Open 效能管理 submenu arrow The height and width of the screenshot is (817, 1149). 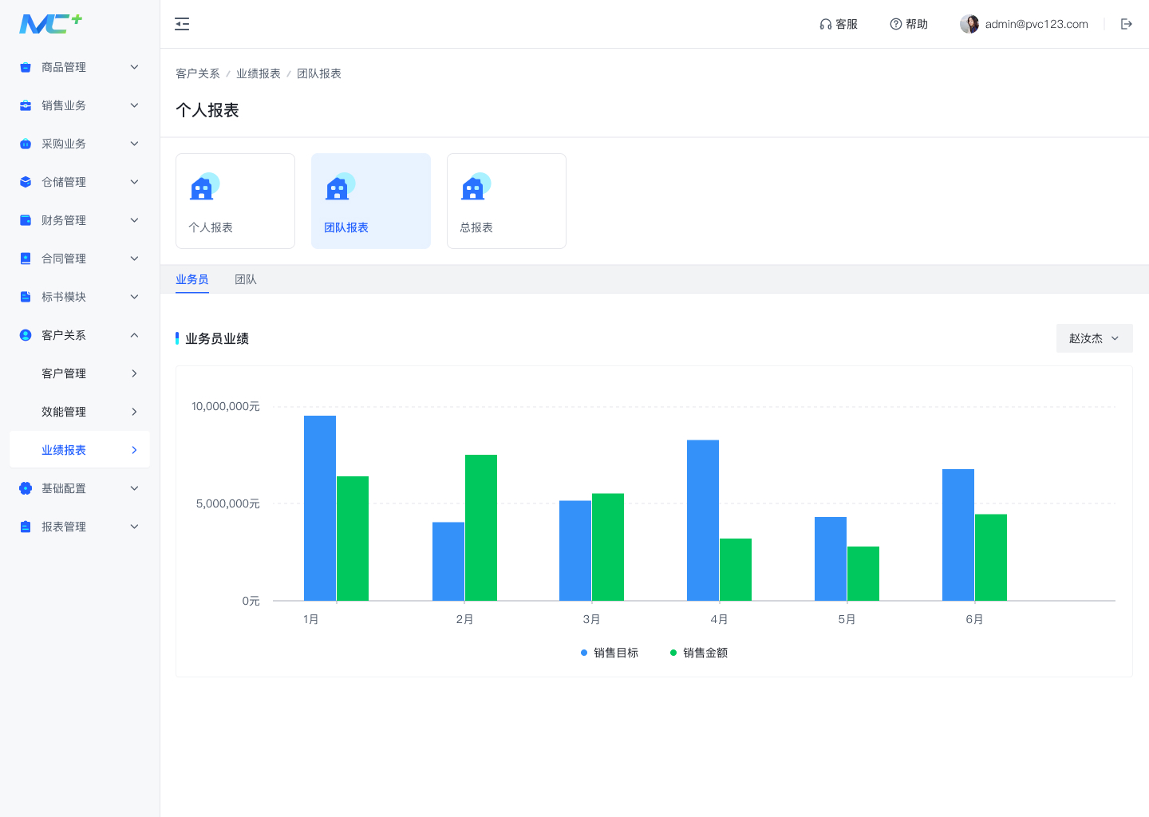click(x=134, y=412)
